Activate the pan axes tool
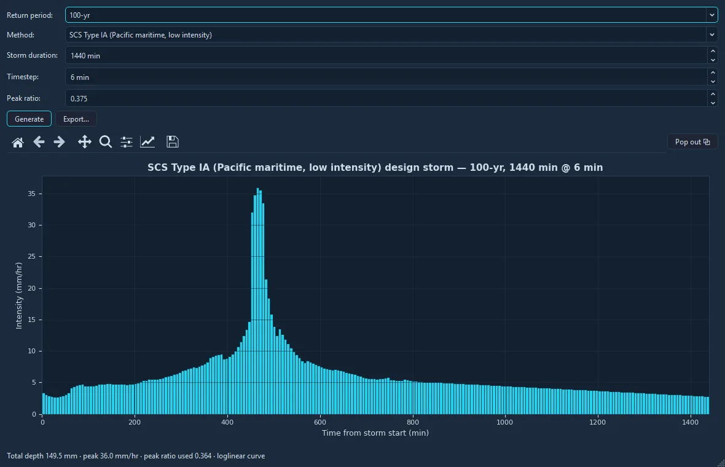 tap(84, 142)
